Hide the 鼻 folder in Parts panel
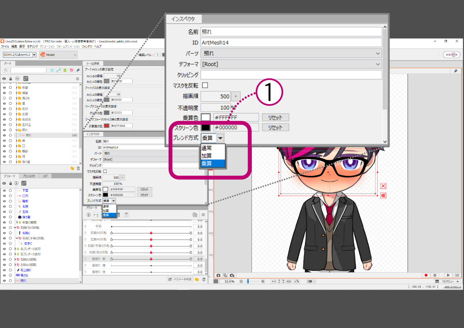Screen dimensions: 464x328 4,140
